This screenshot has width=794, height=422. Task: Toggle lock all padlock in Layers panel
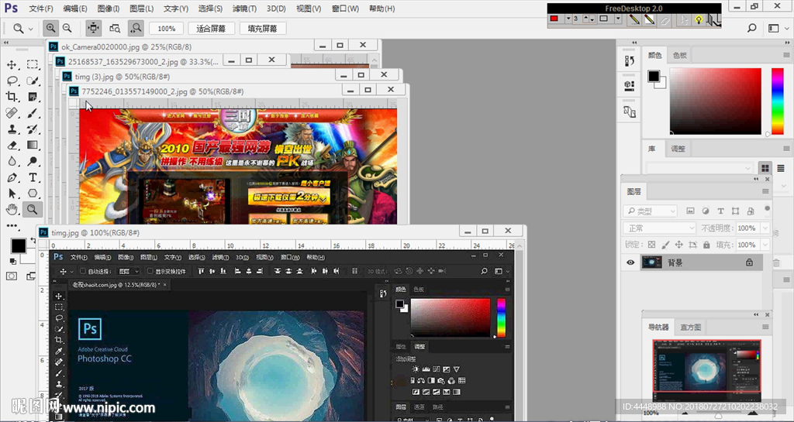(x=706, y=245)
